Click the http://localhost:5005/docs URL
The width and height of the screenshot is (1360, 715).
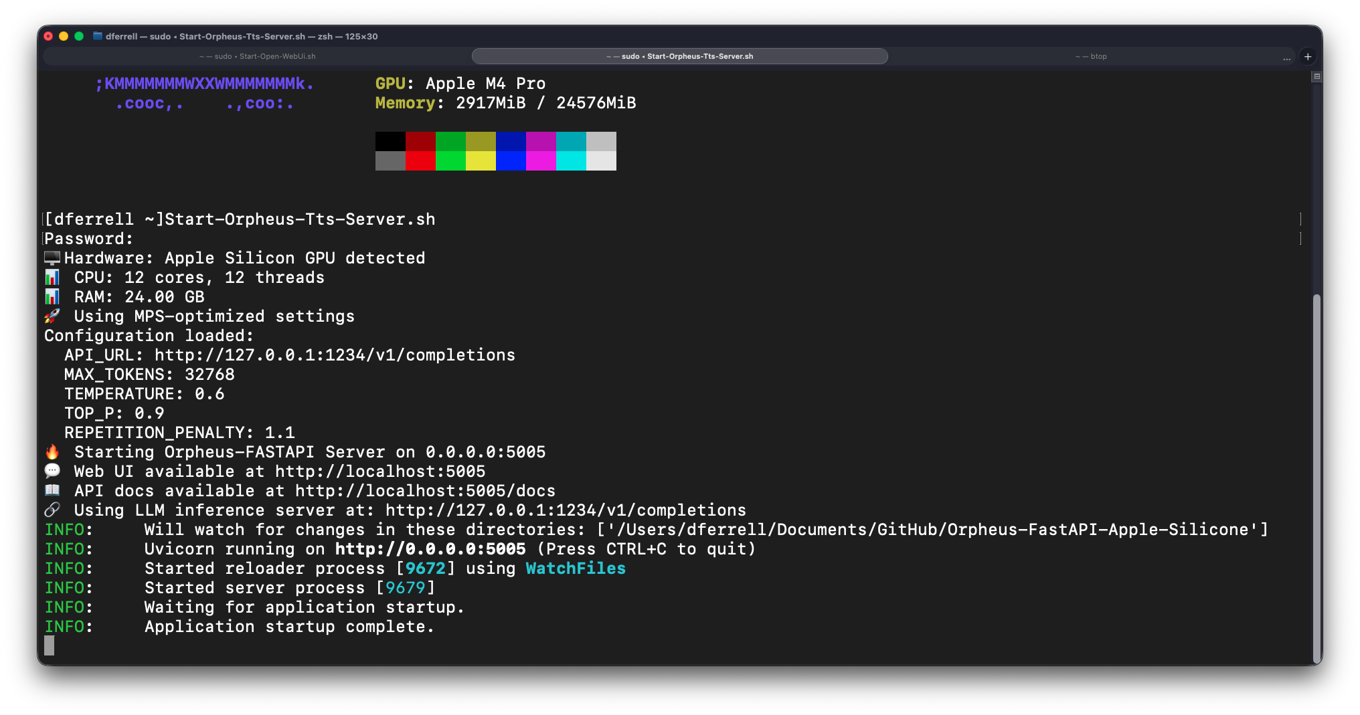tap(425, 492)
